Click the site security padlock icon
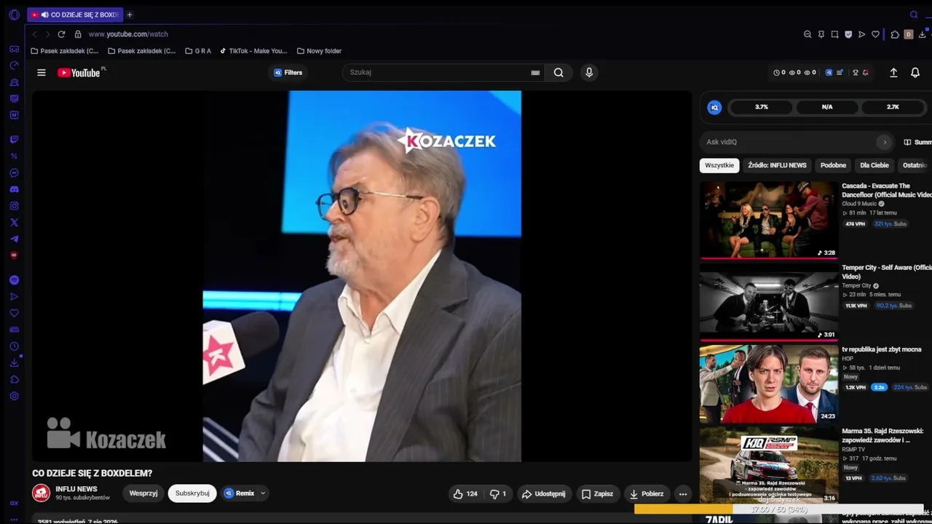The height and width of the screenshot is (524, 932). (x=78, y=34)
